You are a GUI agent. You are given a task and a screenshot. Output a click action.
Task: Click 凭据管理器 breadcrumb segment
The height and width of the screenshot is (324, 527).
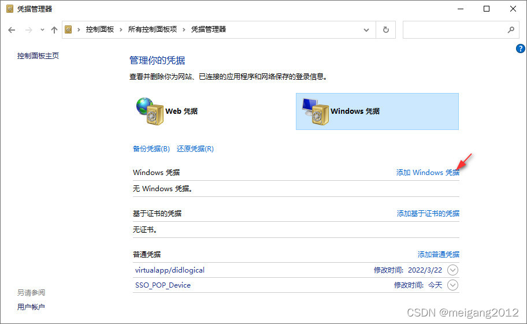pyautogui.click(x=209, y=29)
